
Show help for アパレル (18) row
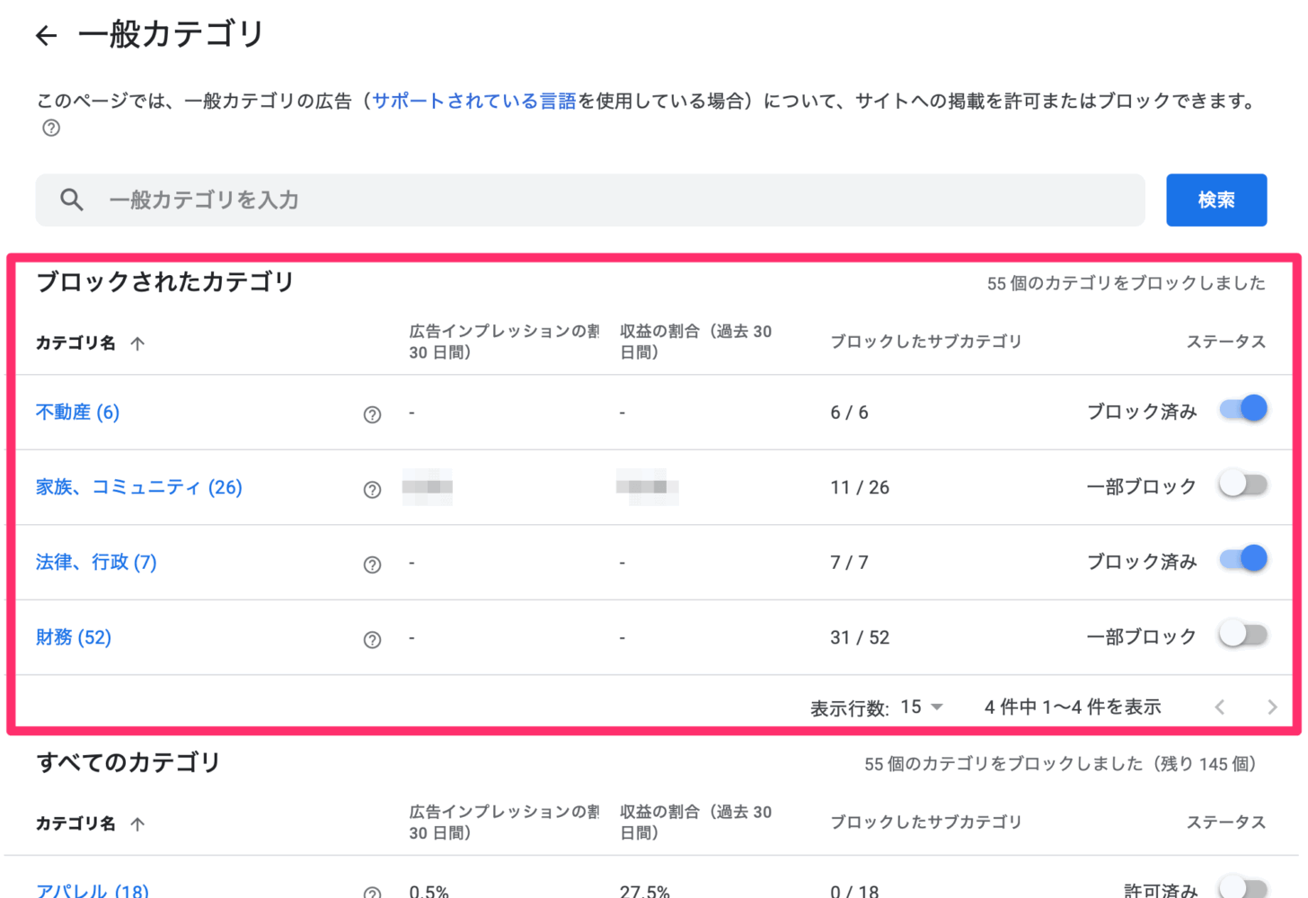click(x=372, y=892)
